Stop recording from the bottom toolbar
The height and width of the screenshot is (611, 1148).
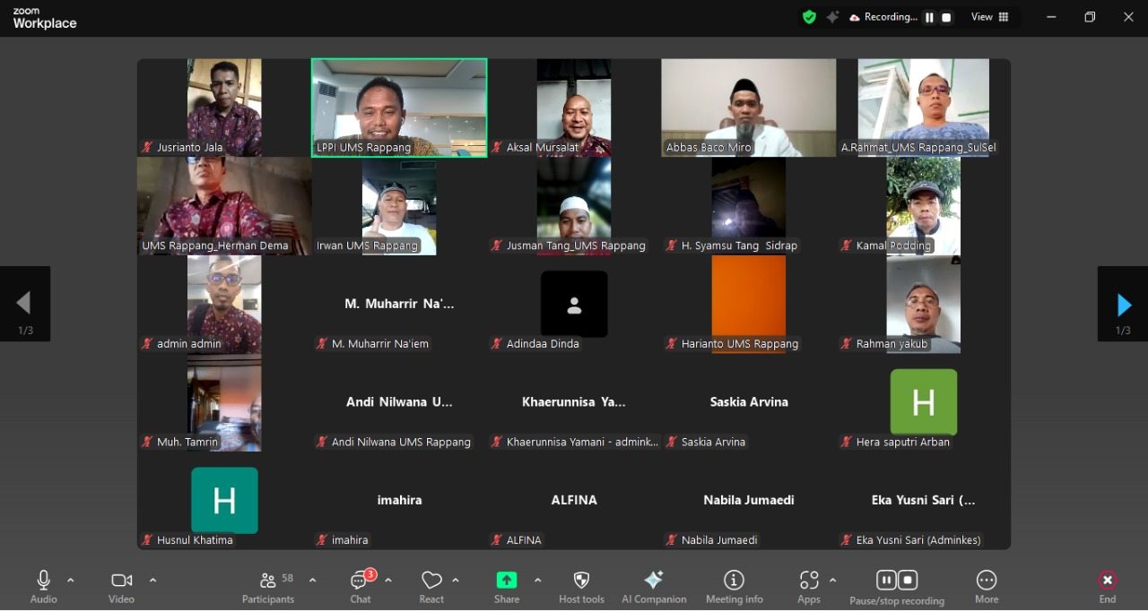pyautogui.click(x=908, y=580)
